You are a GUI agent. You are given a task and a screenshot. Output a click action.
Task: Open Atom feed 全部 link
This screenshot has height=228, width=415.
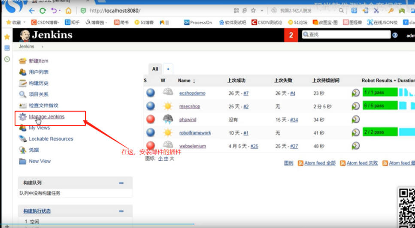320,163
